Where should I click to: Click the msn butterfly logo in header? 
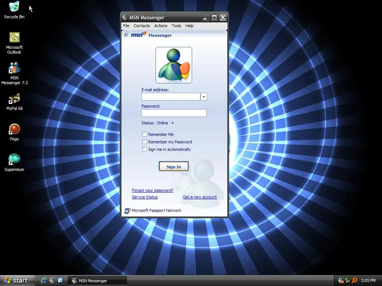(x=139, y=35)
